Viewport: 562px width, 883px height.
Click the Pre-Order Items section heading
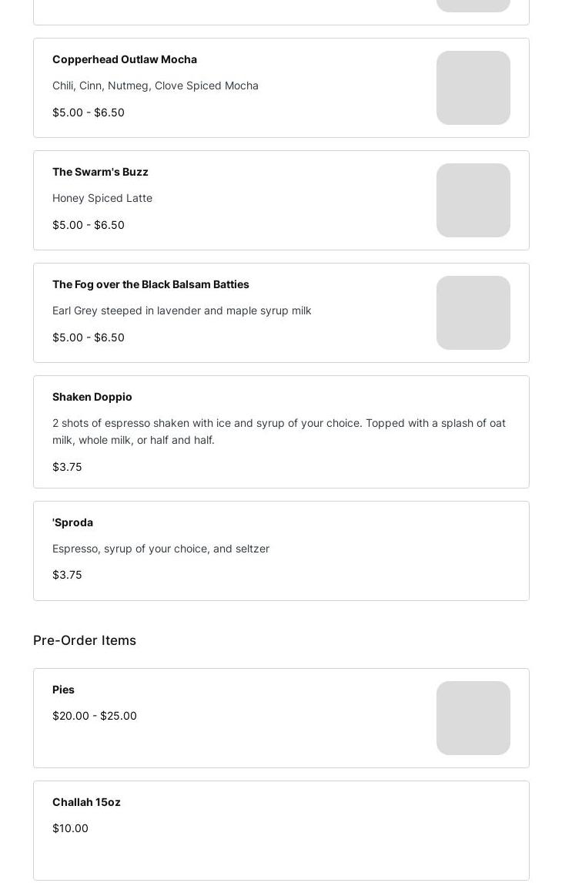tap(85, 640)
